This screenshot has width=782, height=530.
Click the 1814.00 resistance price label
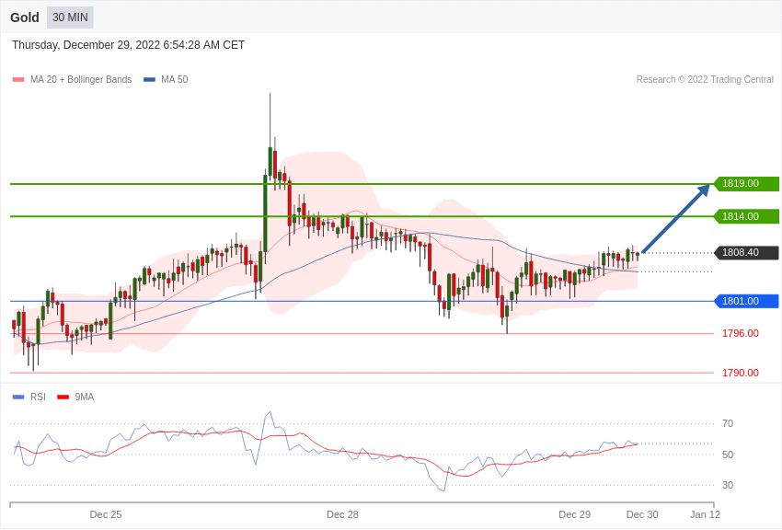point(747,216)
